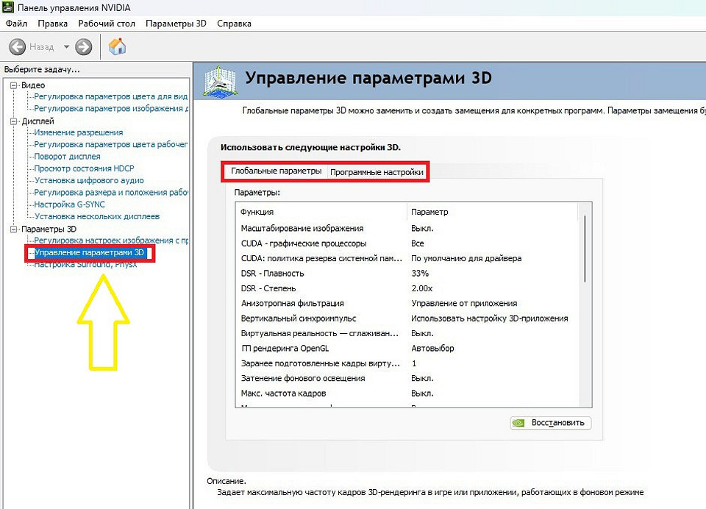Open the Back history dropdown arrow
Screen dimensions: 706x509
click(66, 47)
